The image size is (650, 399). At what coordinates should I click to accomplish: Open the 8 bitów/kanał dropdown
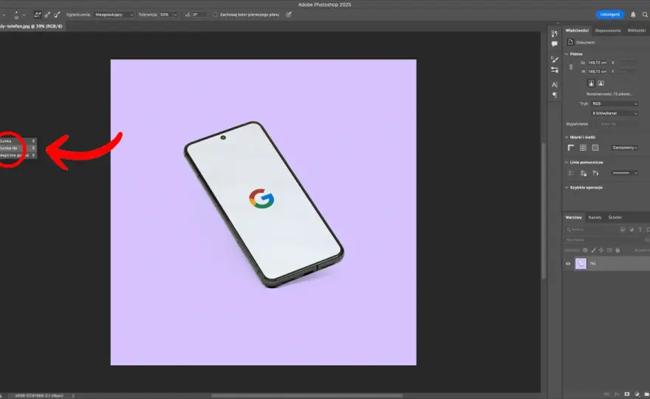pyautogui.click(x=615, y=113)
